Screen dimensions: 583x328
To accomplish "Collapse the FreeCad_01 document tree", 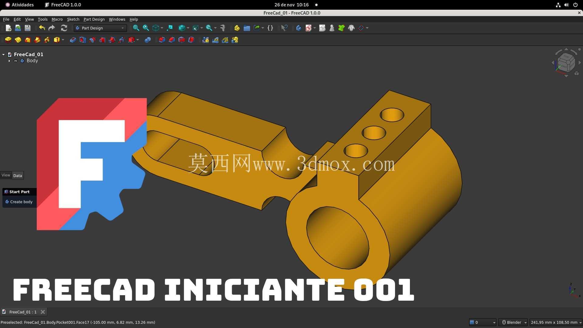I will tap(3, 55).
